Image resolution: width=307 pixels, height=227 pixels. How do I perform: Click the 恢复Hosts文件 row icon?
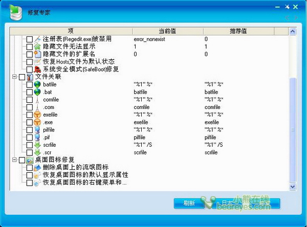point(37,62)
